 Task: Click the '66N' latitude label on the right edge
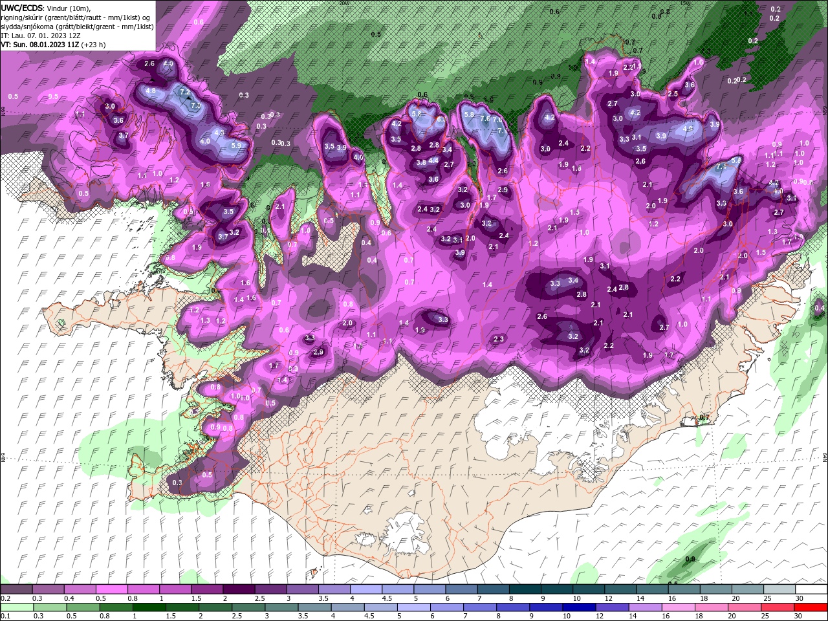[825, 112]
